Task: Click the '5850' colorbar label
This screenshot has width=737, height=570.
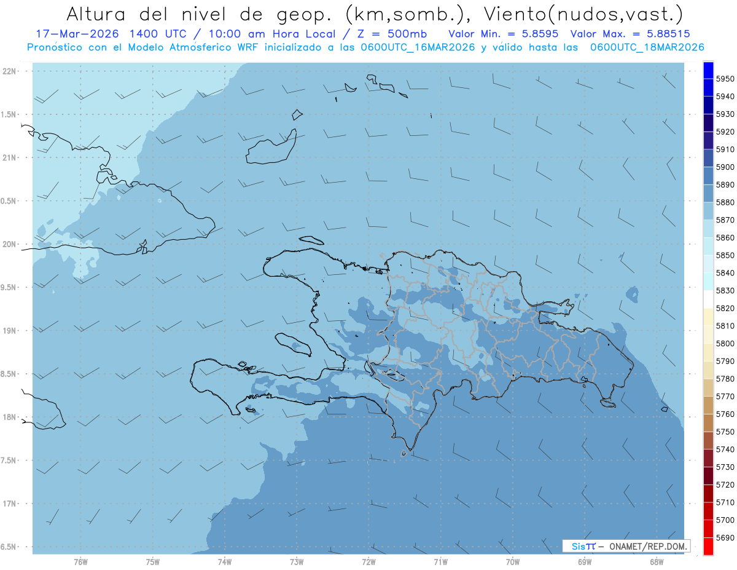Action: [725, 255]
